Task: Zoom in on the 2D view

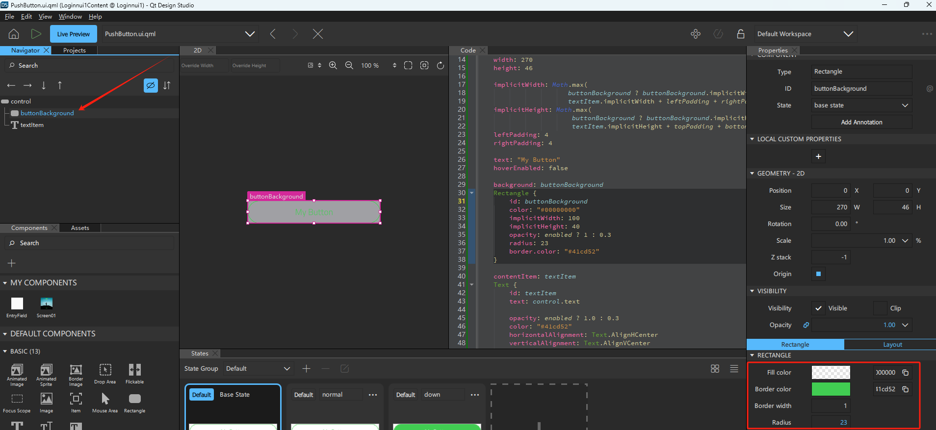Action: (x=333, y=65)
